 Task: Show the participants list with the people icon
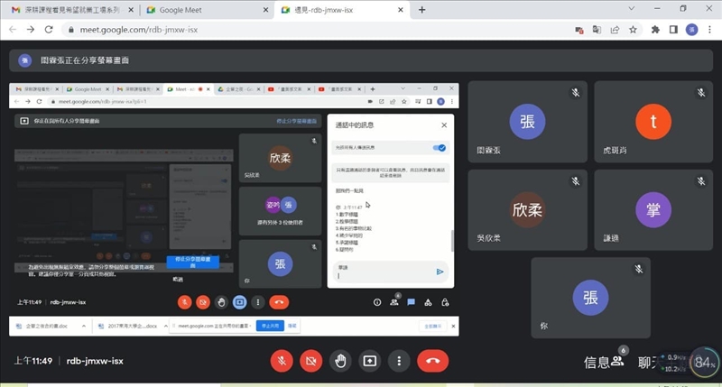point(618,361)
